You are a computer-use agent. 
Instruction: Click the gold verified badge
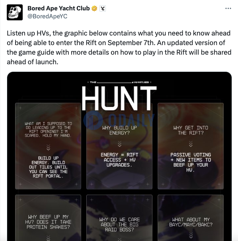point(94,8)
